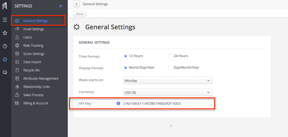Open Recycle Bin in the sidebar
This screenshot has height=137, width=288.
point(31,70)
